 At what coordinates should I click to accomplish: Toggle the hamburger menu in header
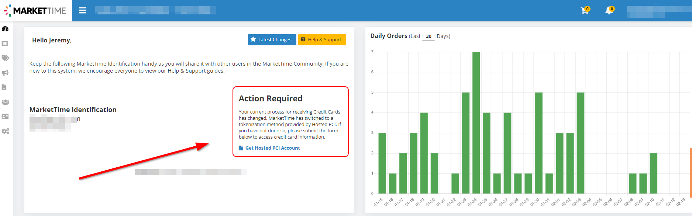click(x=83, y=10)
